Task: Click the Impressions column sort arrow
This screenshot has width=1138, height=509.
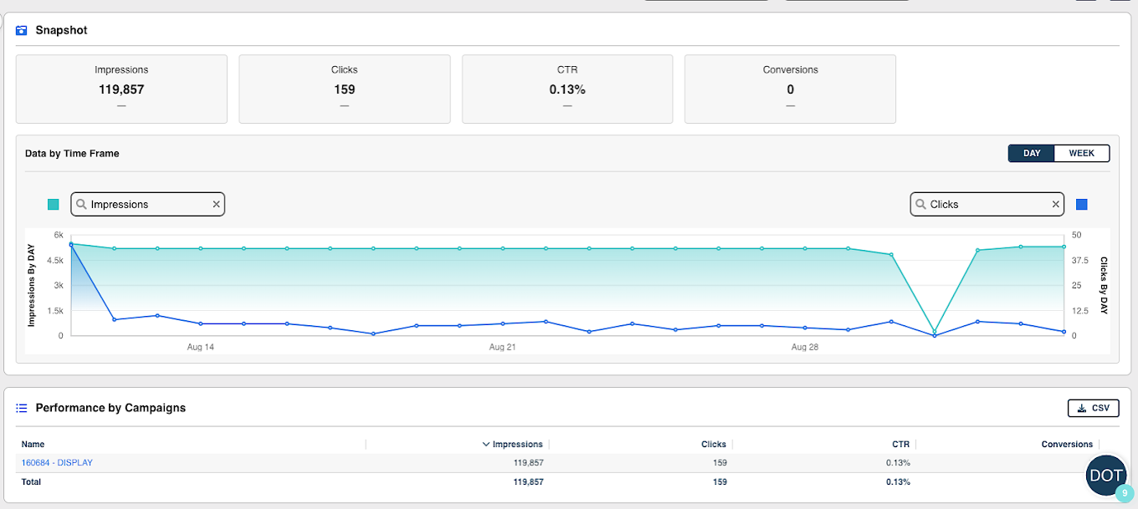Action: coord(486,445)
